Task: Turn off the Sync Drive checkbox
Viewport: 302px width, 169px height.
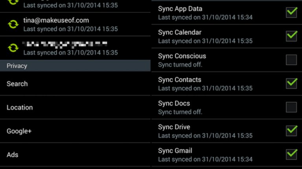Action: pos(291,131)
